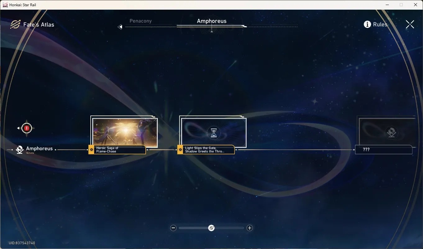Viewport: 423px width, 249px height.
Task: Click the UID:837543740 text
Action: pos(22,243)
